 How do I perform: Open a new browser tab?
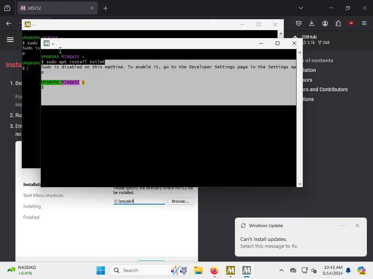[105, 8]
